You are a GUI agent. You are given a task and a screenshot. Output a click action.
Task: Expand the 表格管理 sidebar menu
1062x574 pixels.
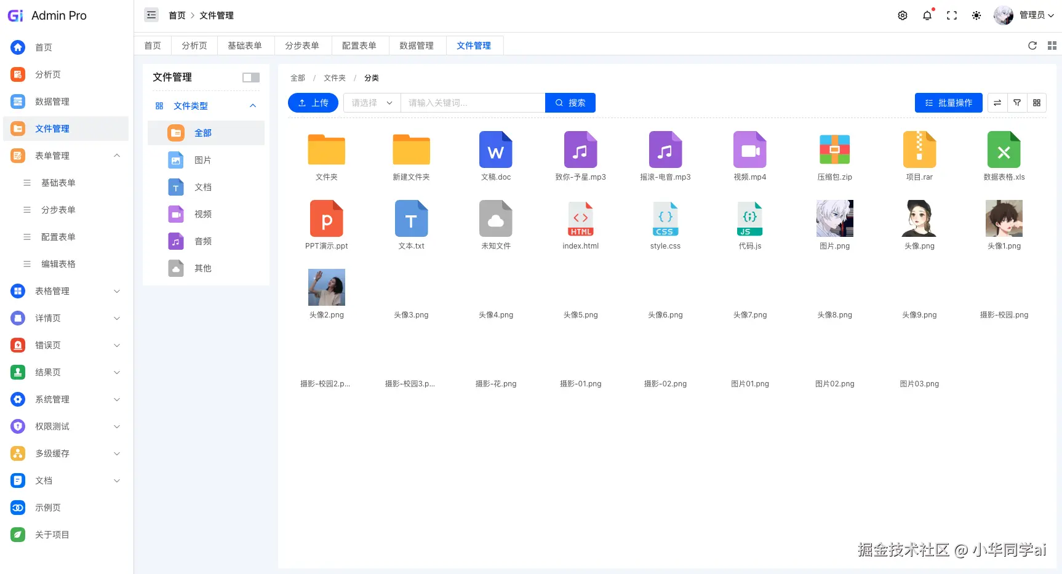pyautogui.click(x=66, y=291)
